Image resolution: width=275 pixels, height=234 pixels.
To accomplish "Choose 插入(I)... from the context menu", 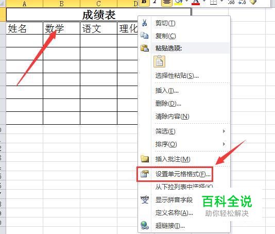I will [x=184, y=91].
